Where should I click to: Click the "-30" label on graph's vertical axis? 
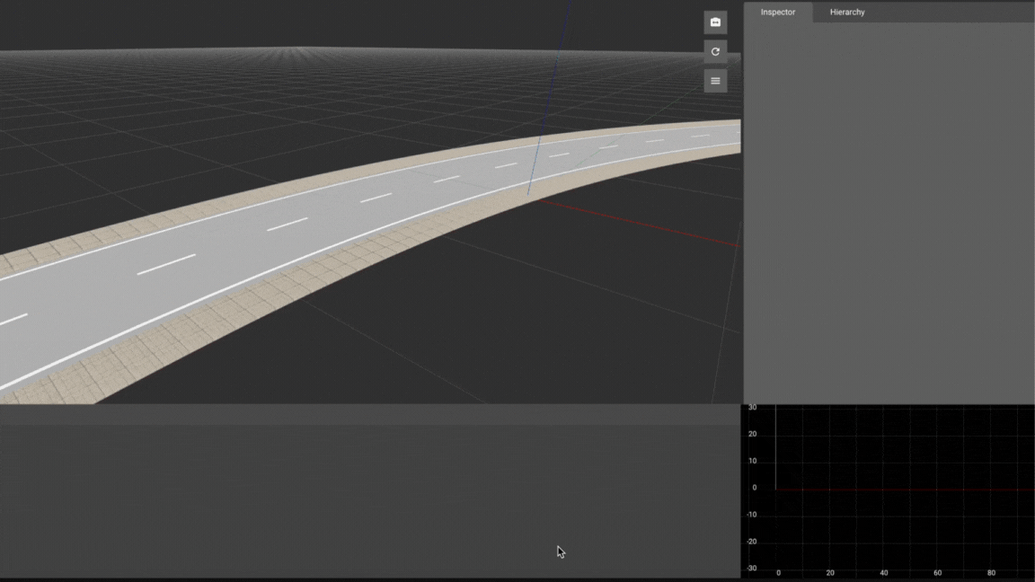tap(752, 569)
